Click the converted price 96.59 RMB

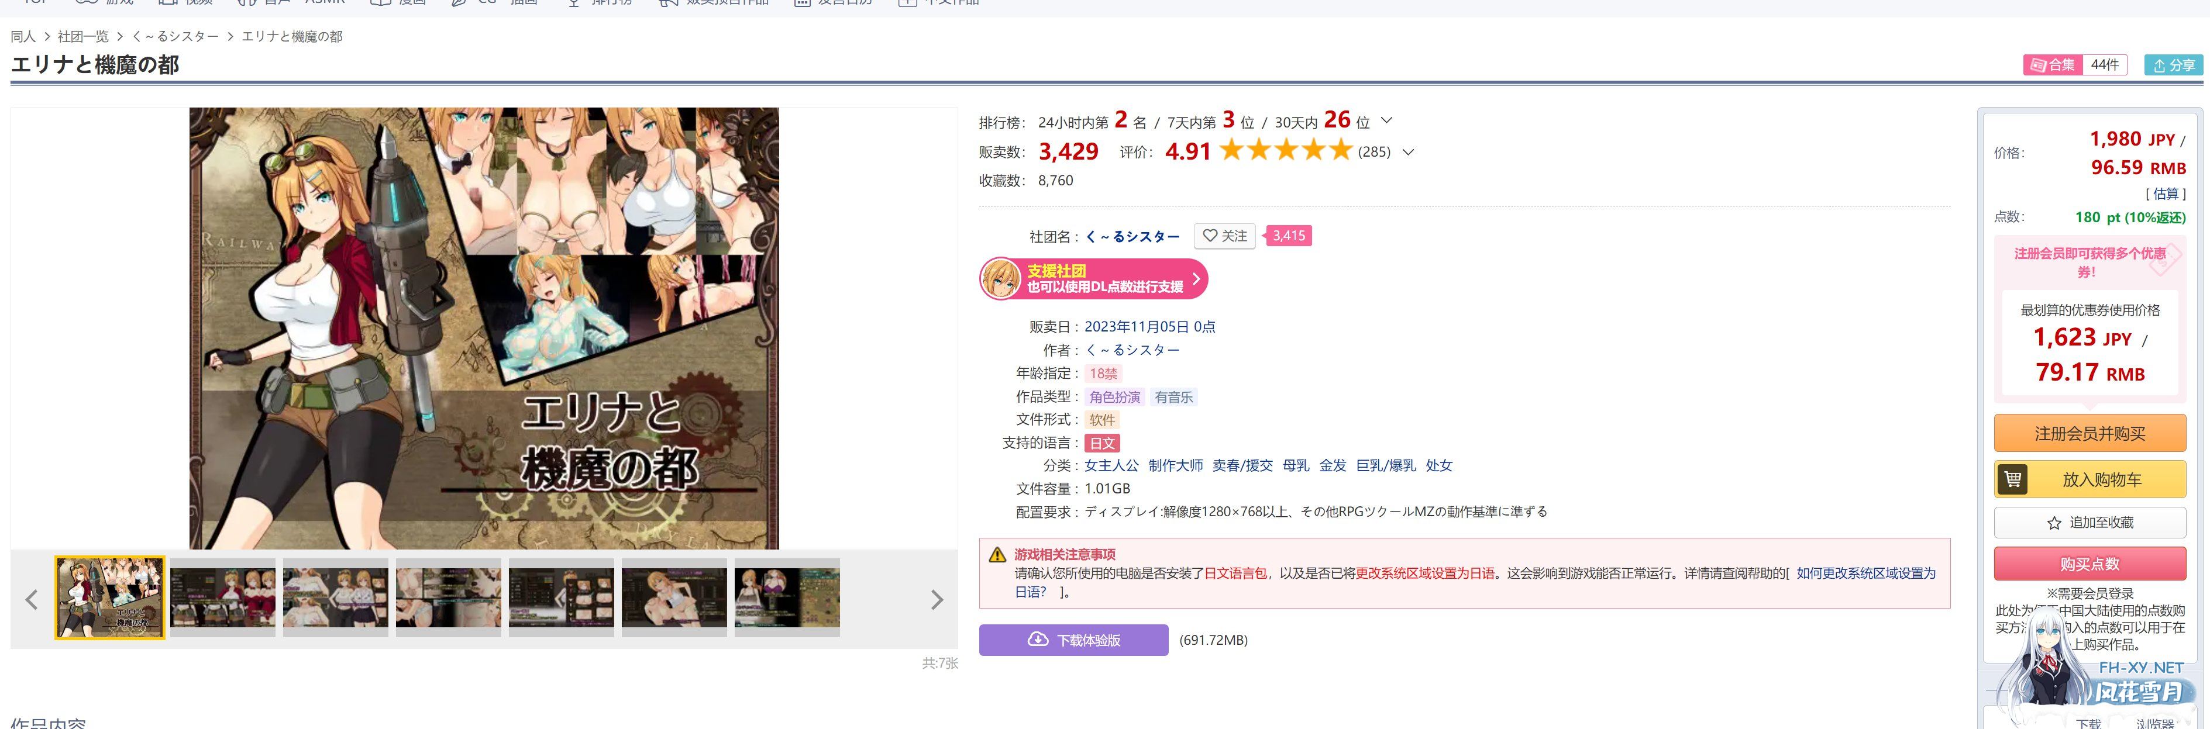(2138, 167)
